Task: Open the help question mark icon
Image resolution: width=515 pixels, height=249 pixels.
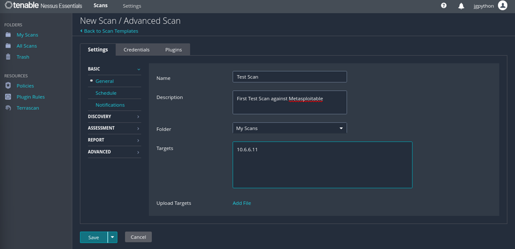Action: (444, 6)
